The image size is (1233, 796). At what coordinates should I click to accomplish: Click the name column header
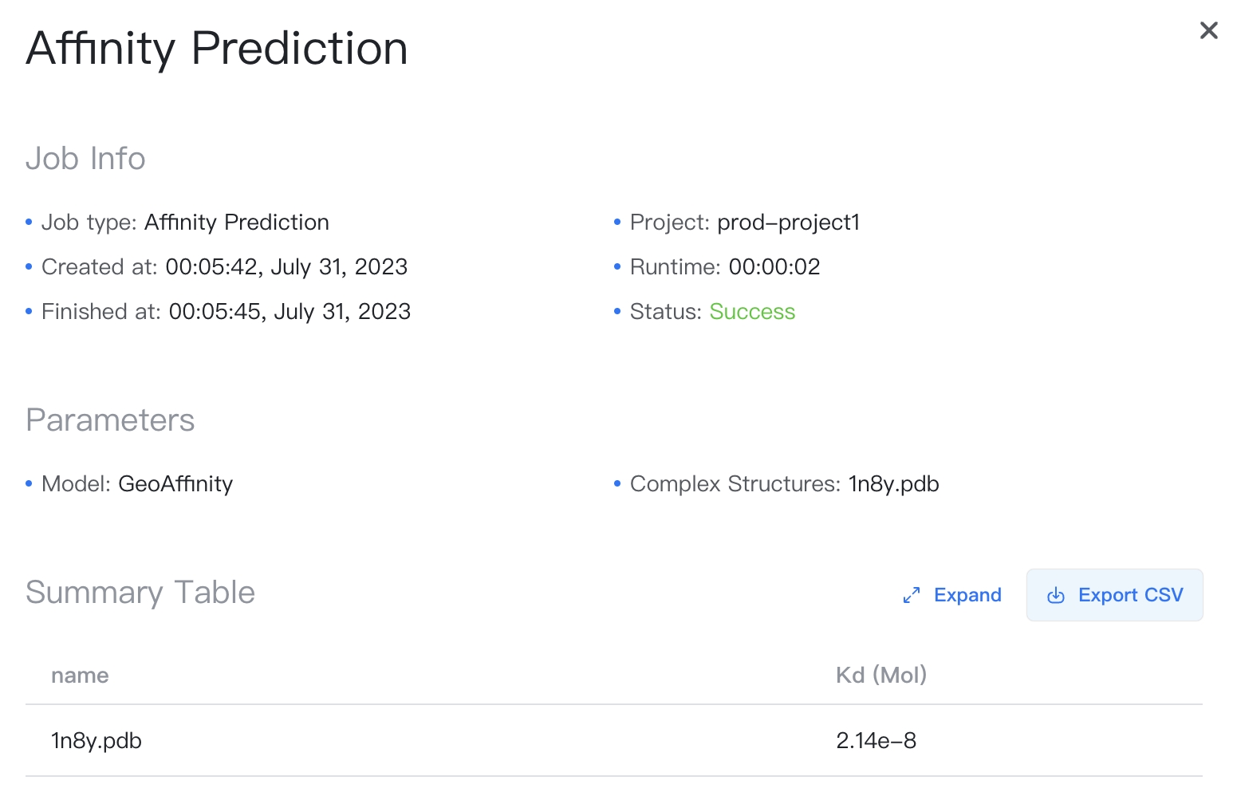tap(80, 675)
